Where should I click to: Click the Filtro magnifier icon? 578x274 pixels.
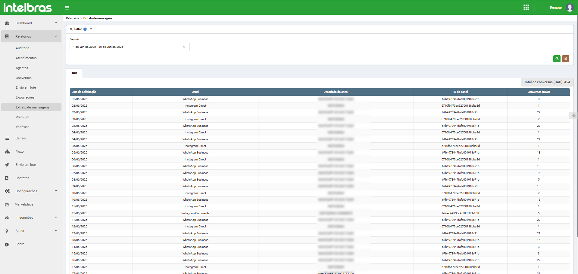[x=71, y=29]
